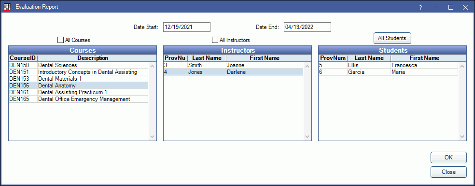
Task: Click Last Name column header in Students
Action: [x=369, y=58]
